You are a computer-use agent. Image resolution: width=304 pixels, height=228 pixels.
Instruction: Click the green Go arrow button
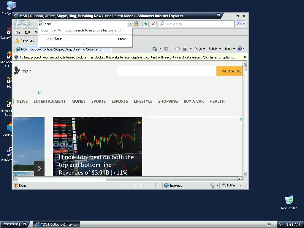(145, 24)
